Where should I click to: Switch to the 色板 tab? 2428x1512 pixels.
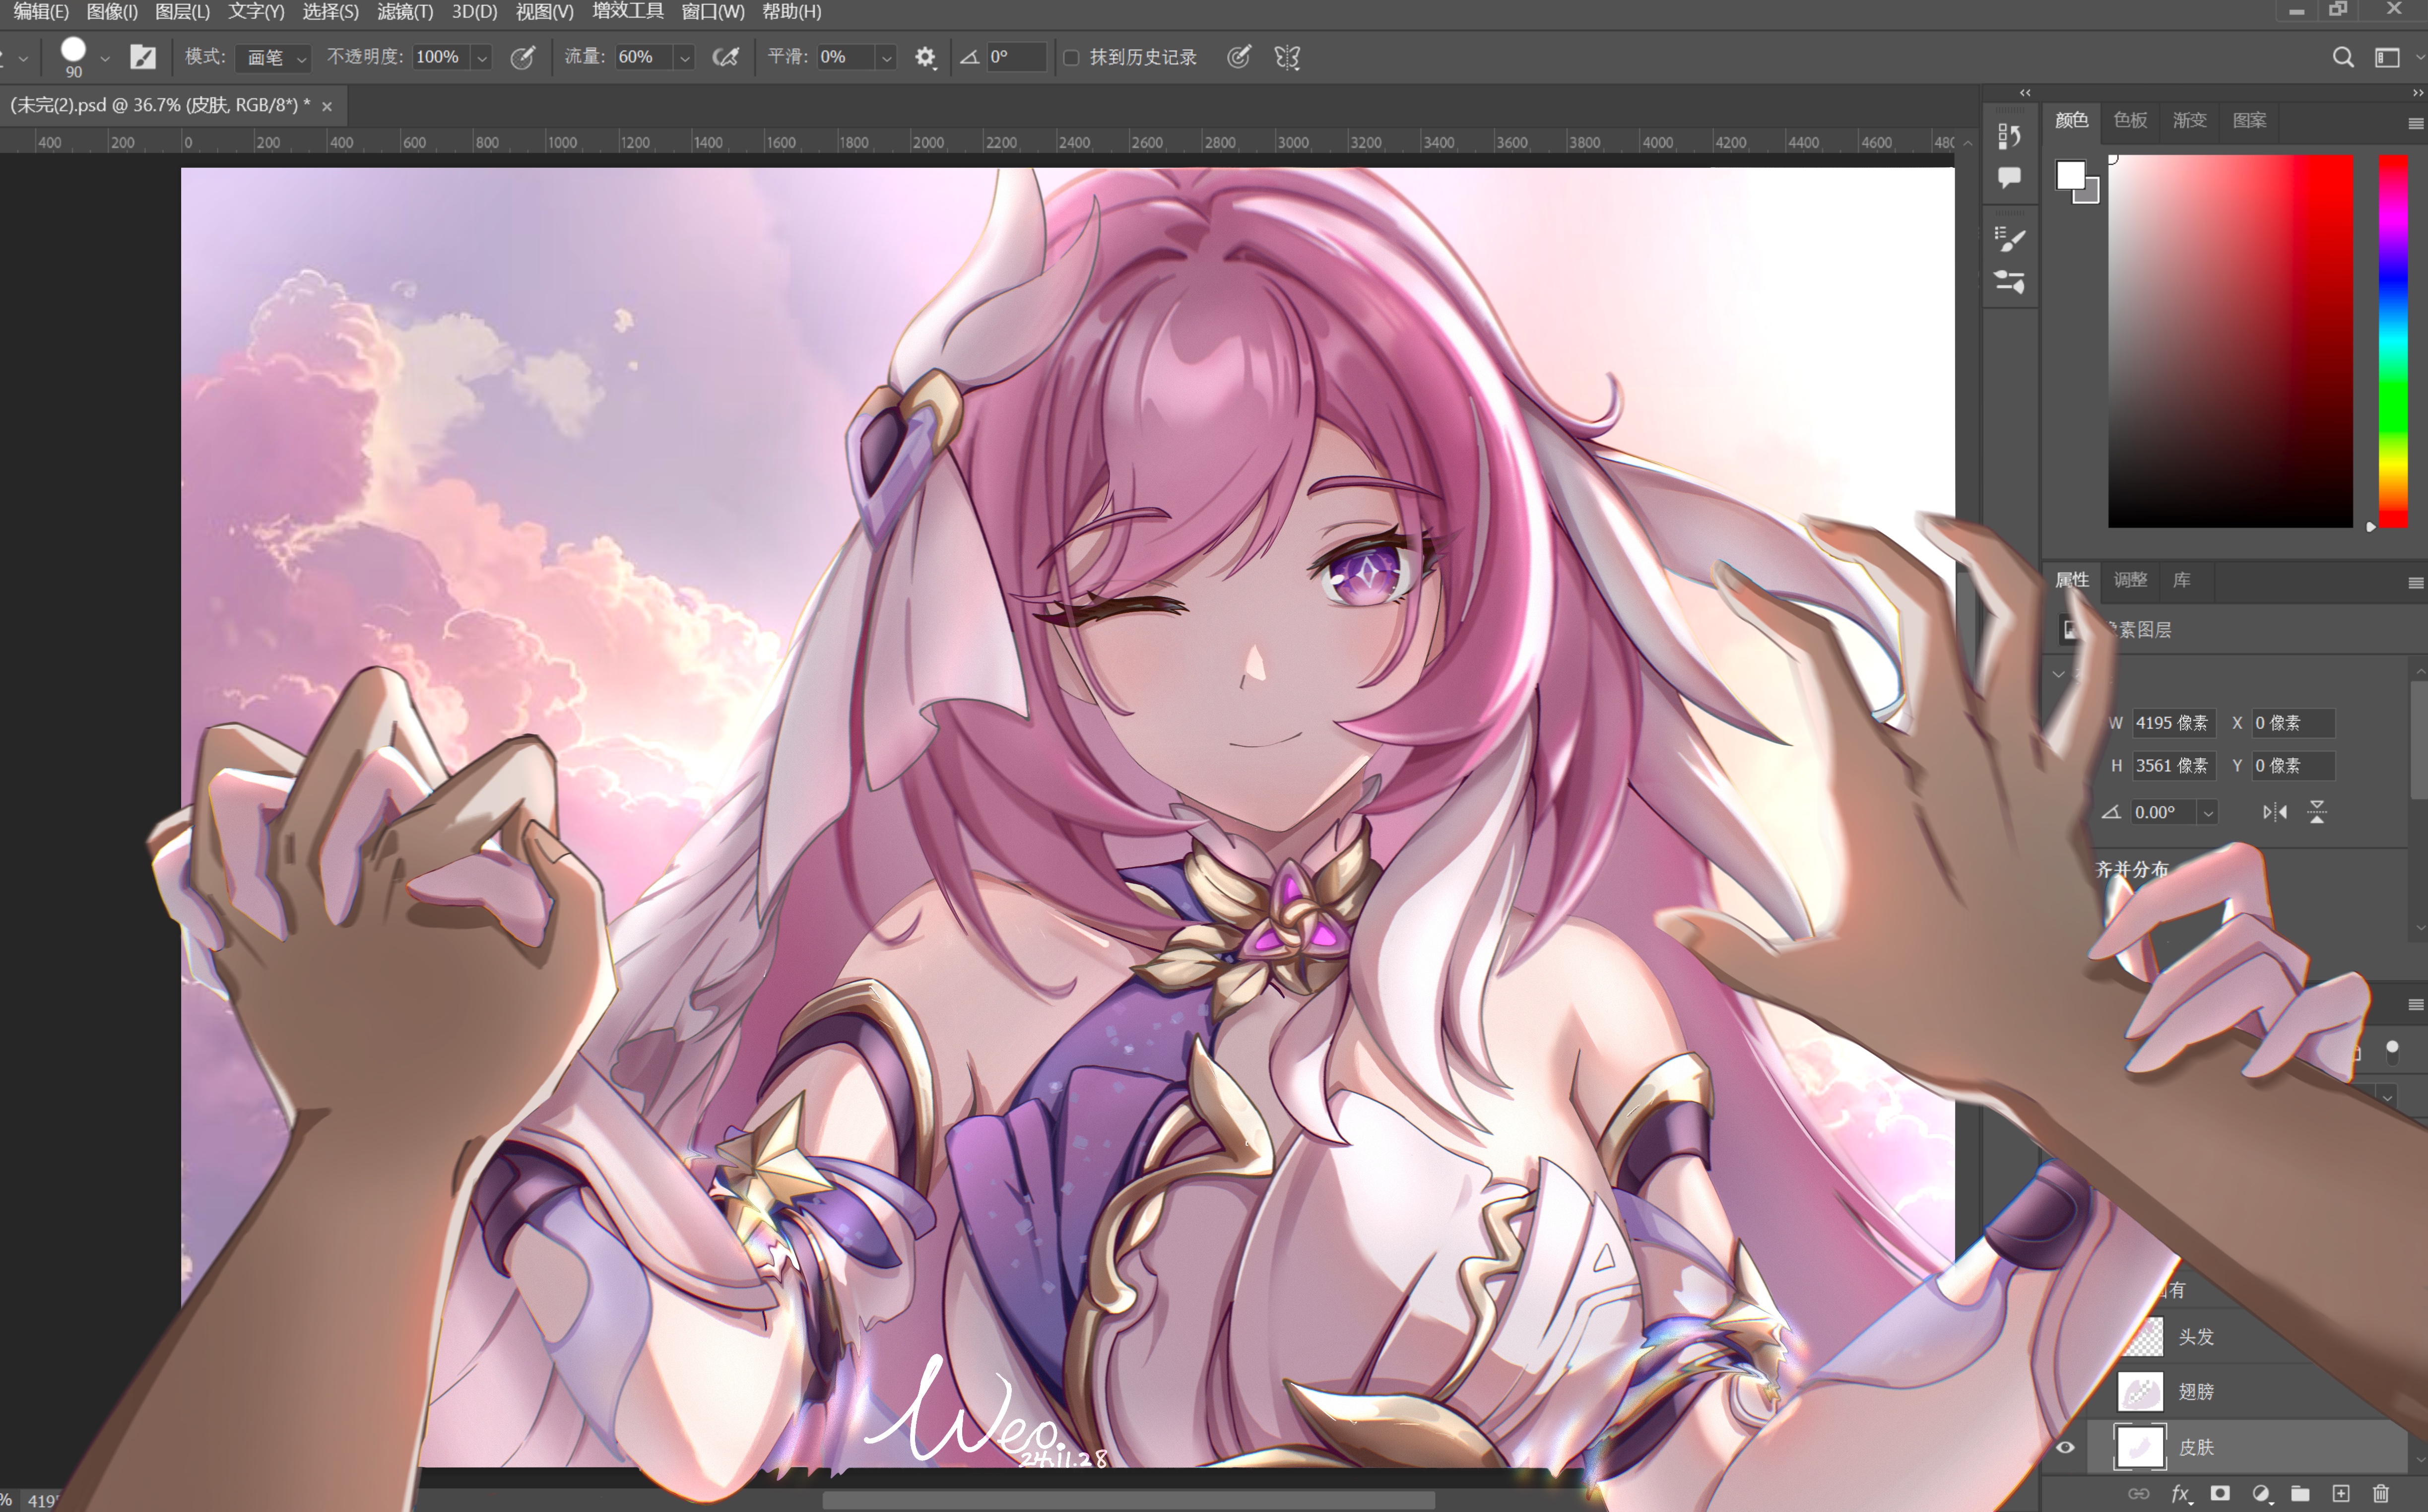pyautogui.click(x=2130, y=120)
